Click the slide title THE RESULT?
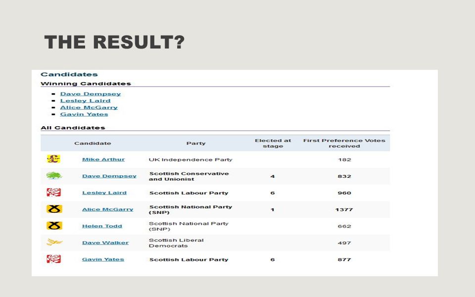Image resolution: width=475 pixels, height=297 pixels. point(114,42)
